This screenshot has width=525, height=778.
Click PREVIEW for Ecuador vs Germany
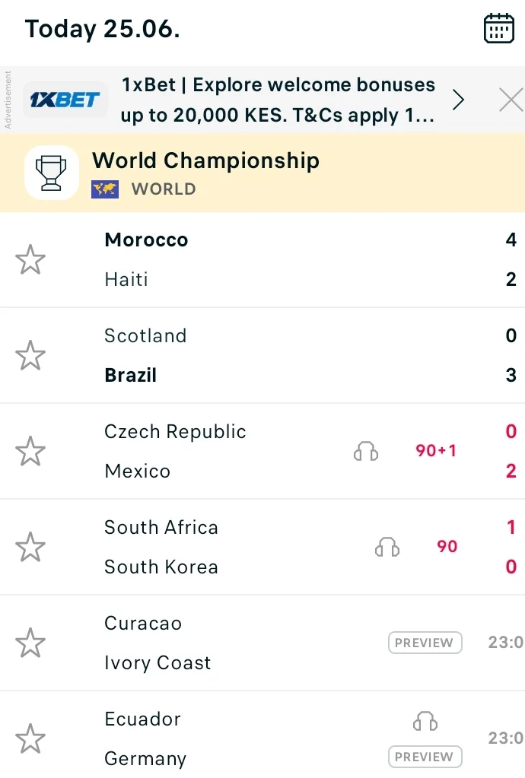click(x=425, y=757)
